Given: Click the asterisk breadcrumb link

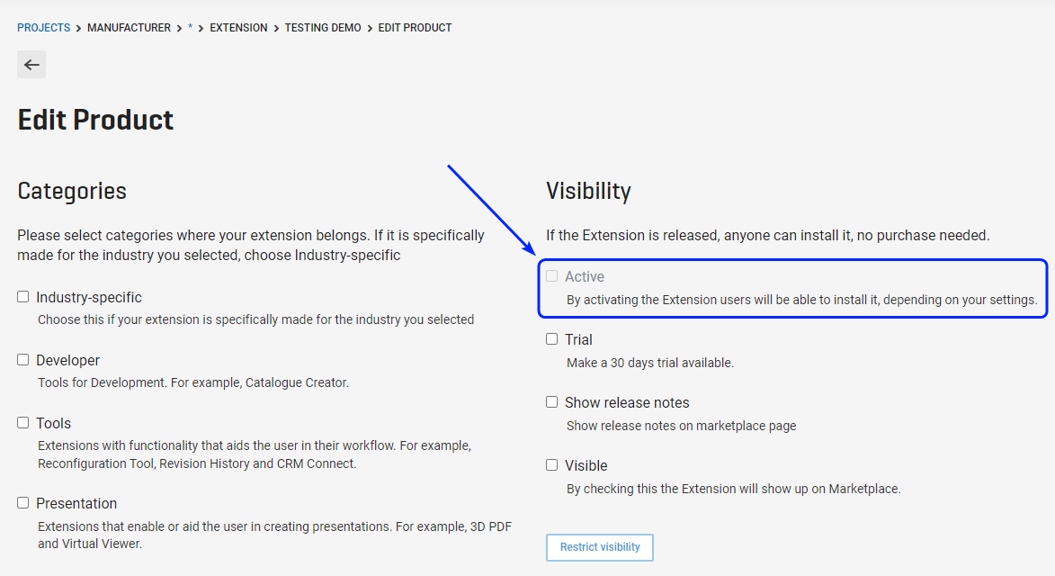Looking at the screenshot, I should pos(191,28).
